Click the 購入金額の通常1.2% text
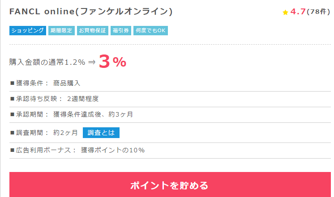 [x=47, y=62]
